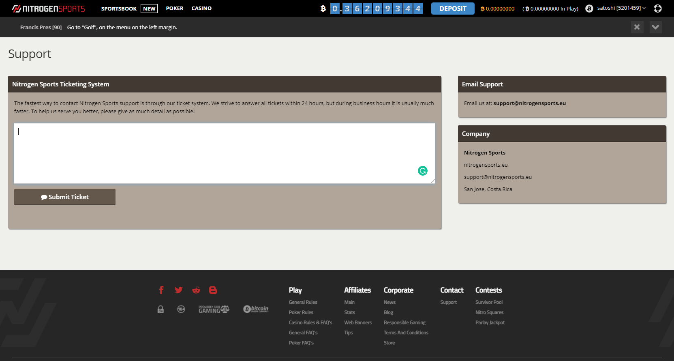Viewport: 674px width, 361px height.
Task: Click the Grammarly icon in the ticket textbox
Action: 423,171
